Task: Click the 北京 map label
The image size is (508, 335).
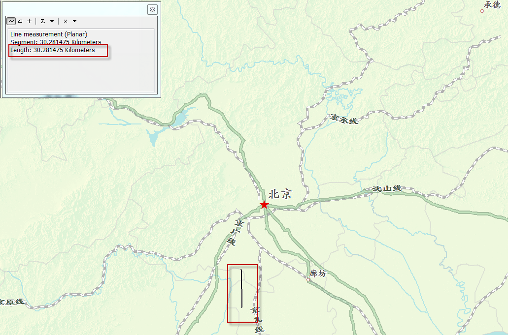Action: point(280,194)
